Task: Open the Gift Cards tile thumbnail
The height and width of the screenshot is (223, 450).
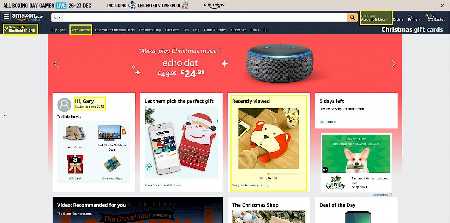Action: tap(75, 164)
